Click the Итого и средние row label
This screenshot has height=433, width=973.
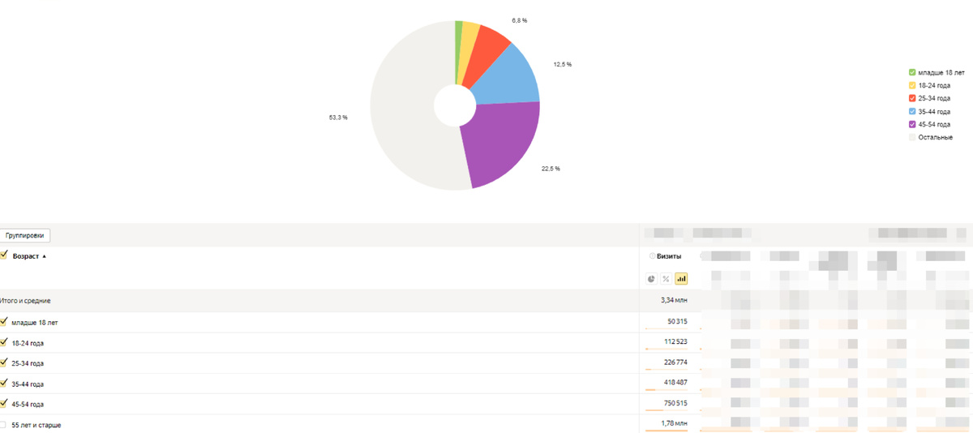(25, 301)
